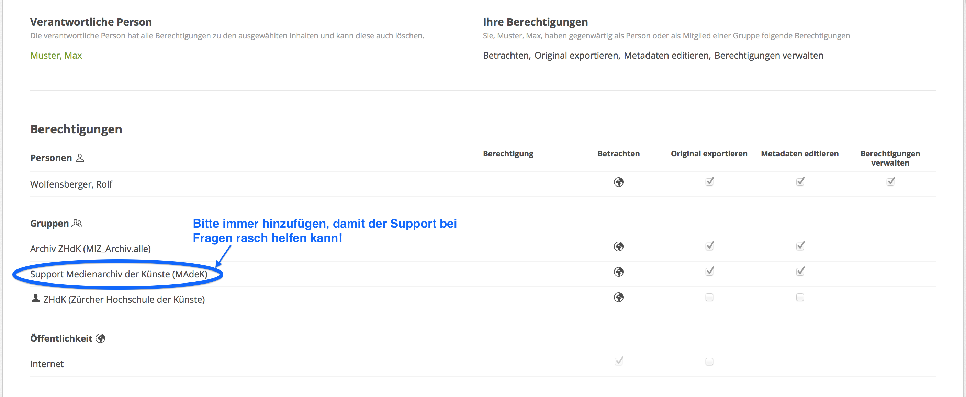
Task: Click globe icon in ZHdK Zürcher Hochschule row
Action: coord(618,298)
